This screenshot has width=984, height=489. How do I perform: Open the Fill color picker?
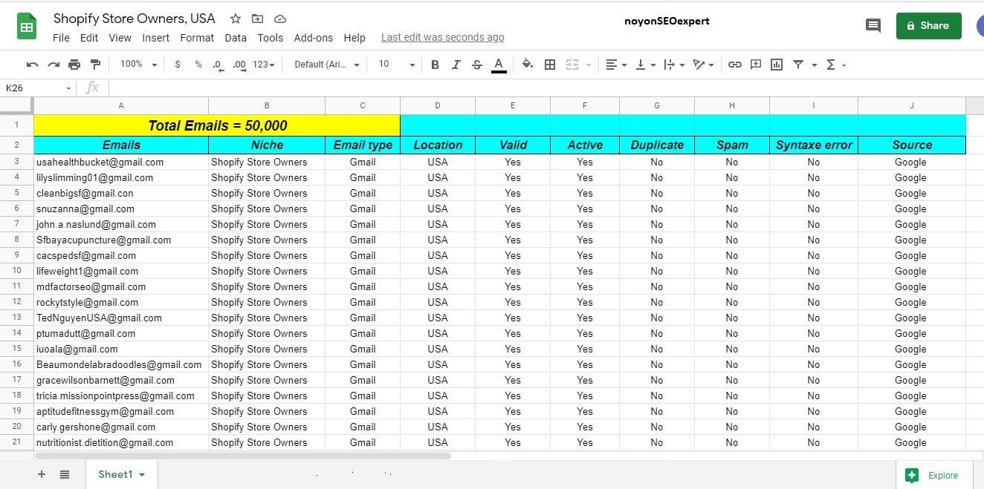pos(527,65)
